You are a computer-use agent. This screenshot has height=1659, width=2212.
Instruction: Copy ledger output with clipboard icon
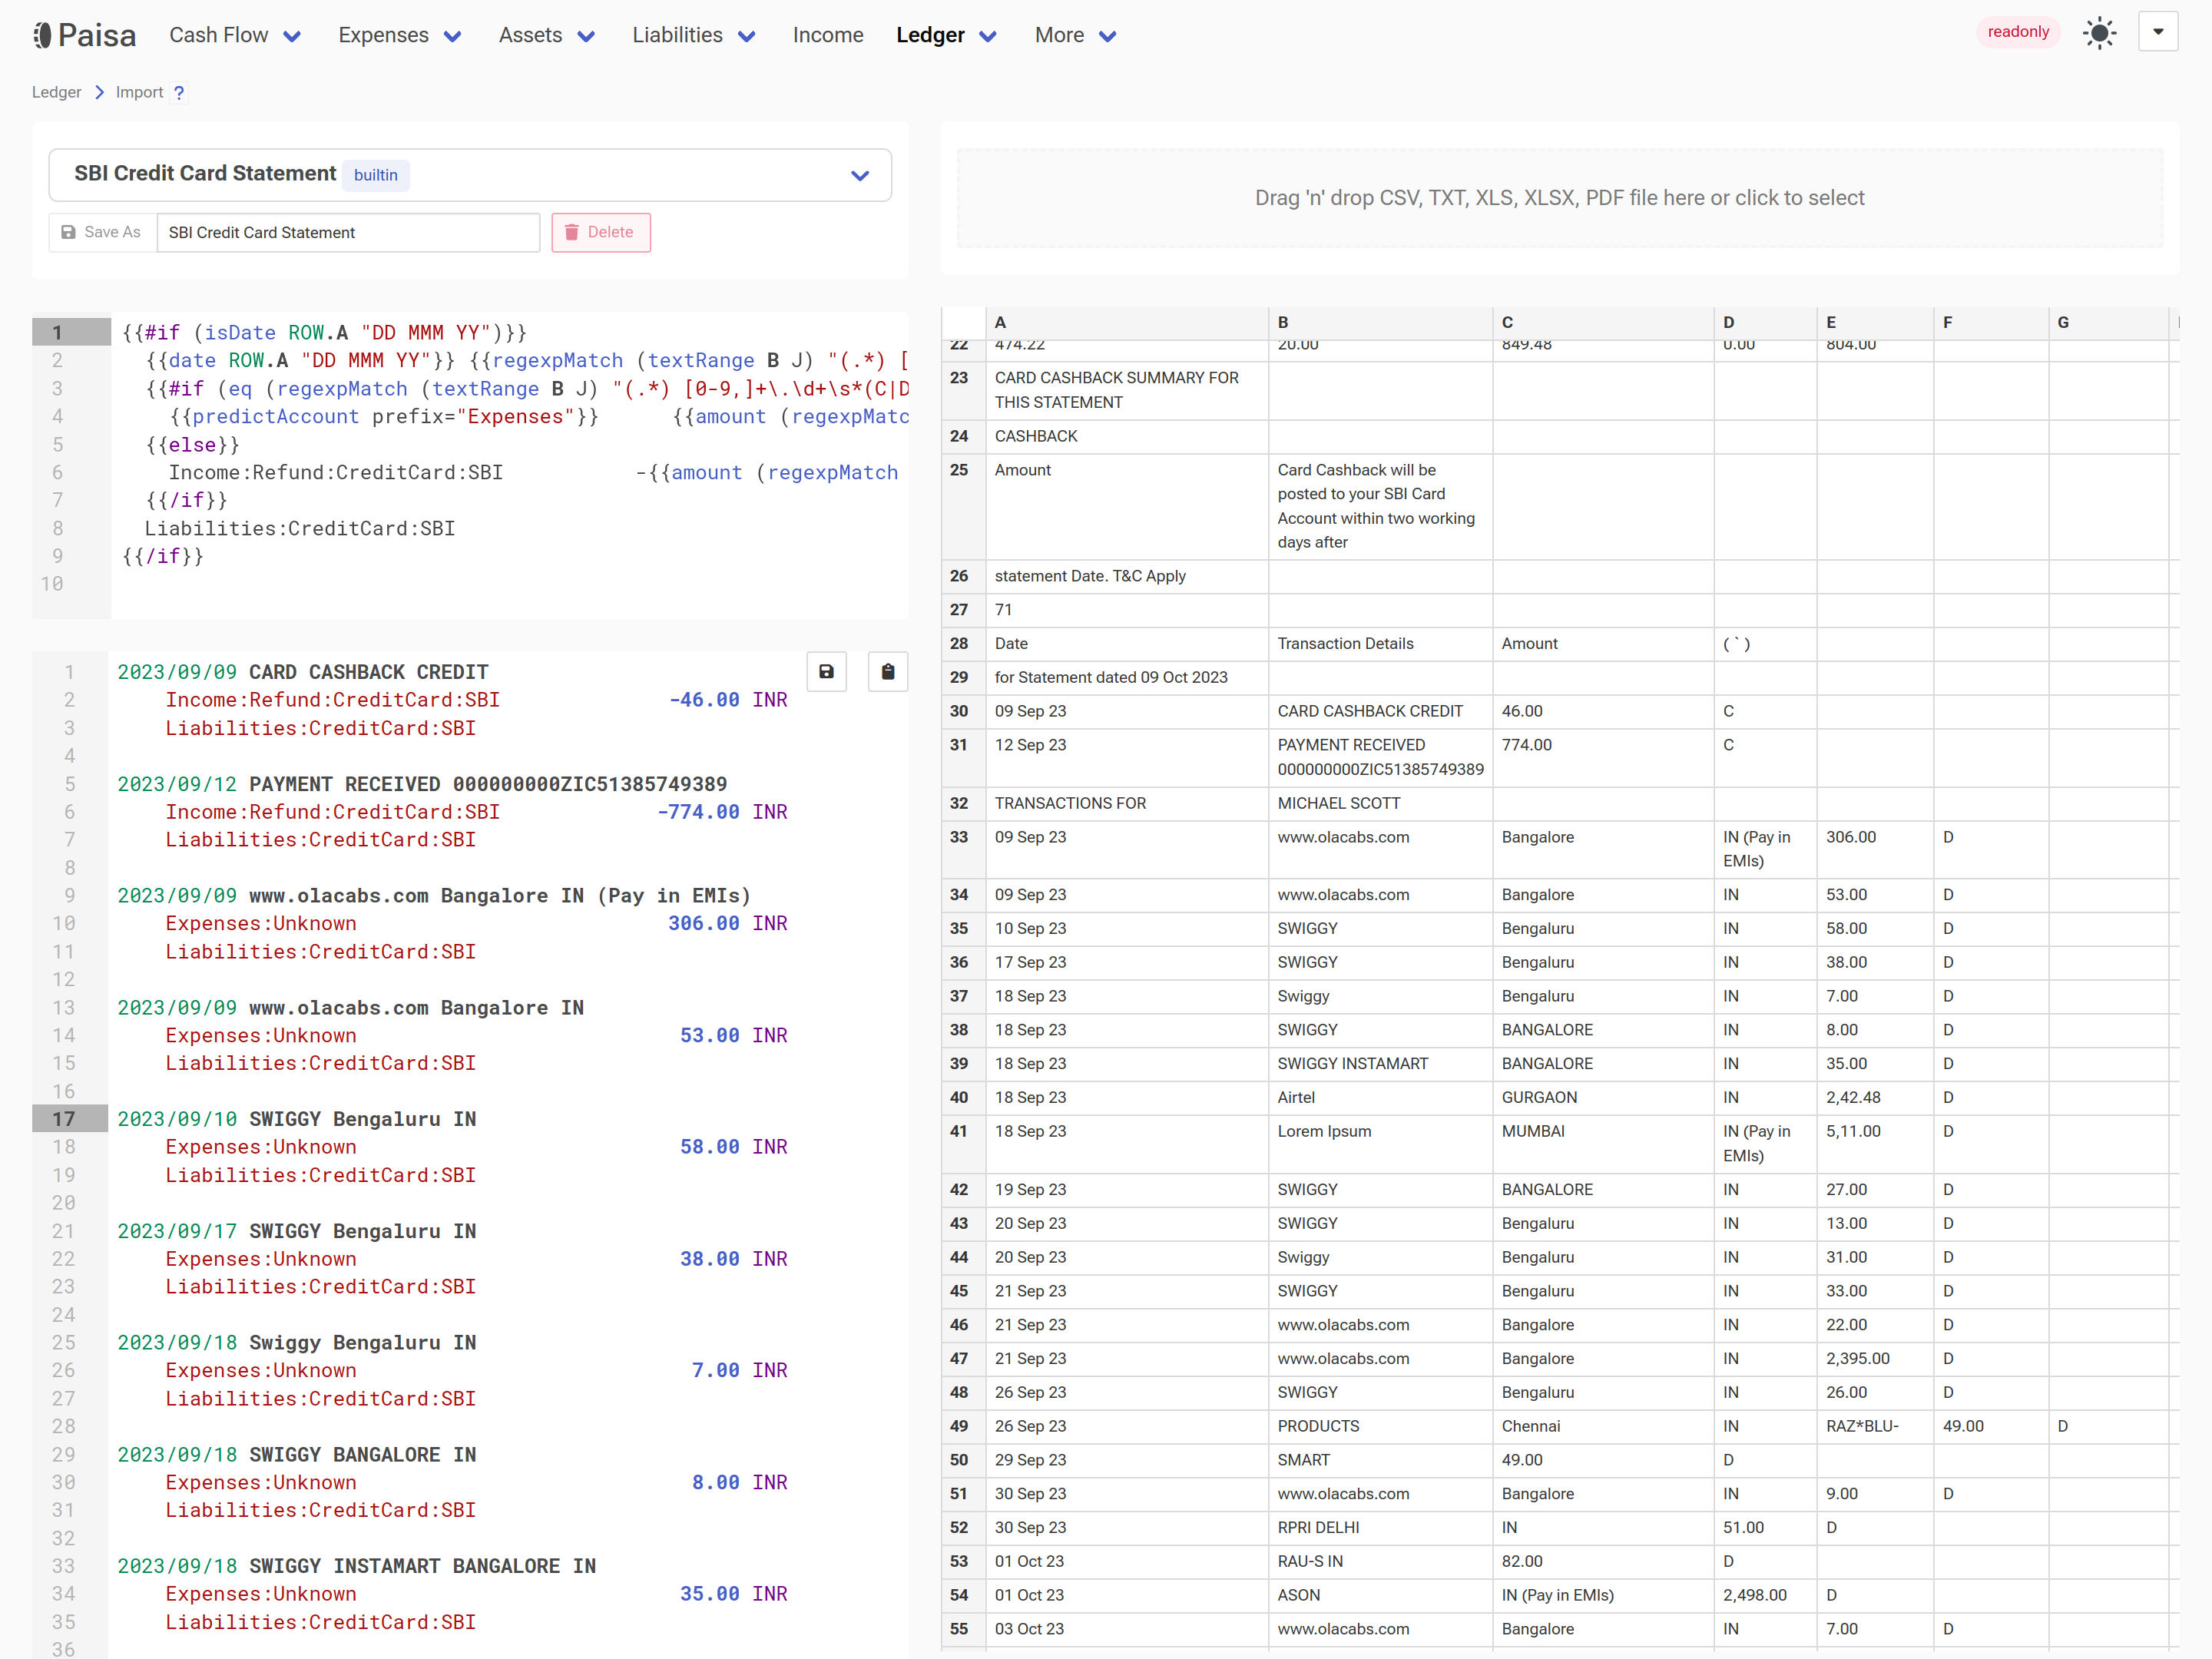click(887, 671)
